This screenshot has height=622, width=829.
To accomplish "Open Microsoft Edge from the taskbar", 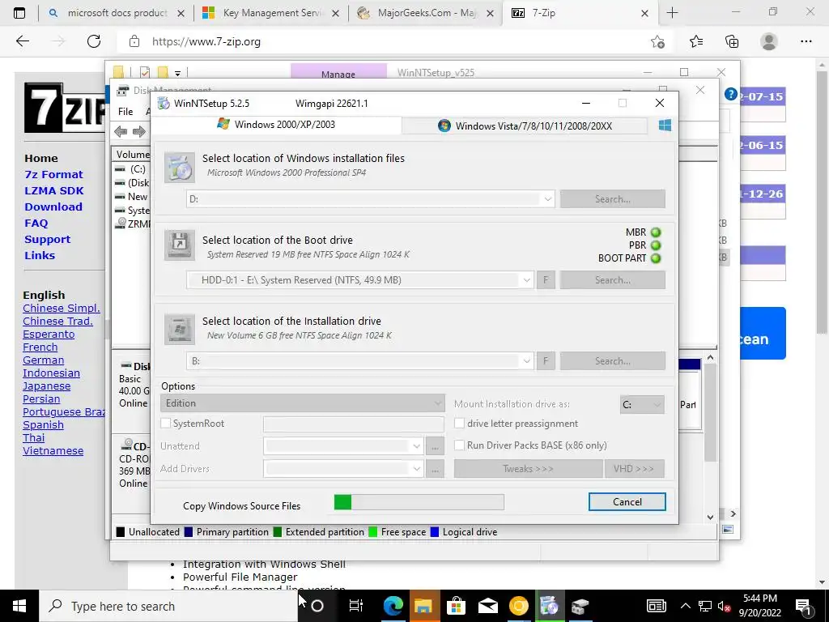I will [x=393, y=606].
